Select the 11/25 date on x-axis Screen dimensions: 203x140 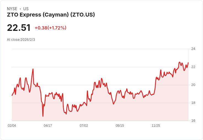tap(156, 125)
